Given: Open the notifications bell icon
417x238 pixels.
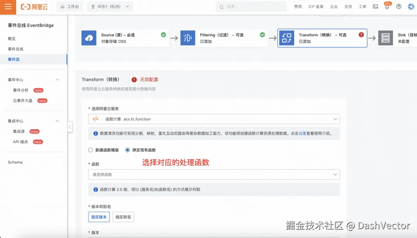Looking at the screenshot, I should pos(387,7).
